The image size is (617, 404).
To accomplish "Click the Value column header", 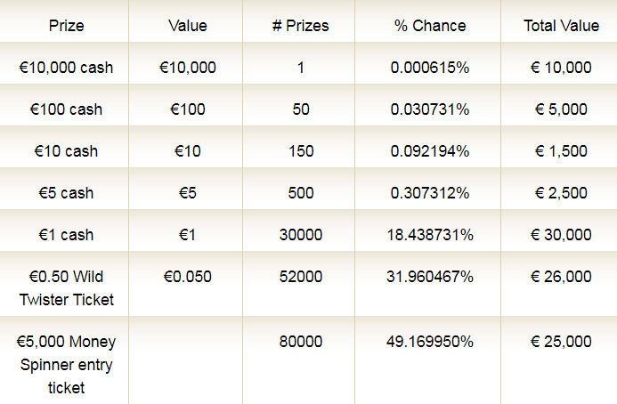I will (x=187, y=26).
